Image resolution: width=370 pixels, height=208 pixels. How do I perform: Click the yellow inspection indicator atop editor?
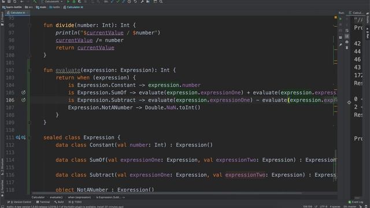coord(335,17)
